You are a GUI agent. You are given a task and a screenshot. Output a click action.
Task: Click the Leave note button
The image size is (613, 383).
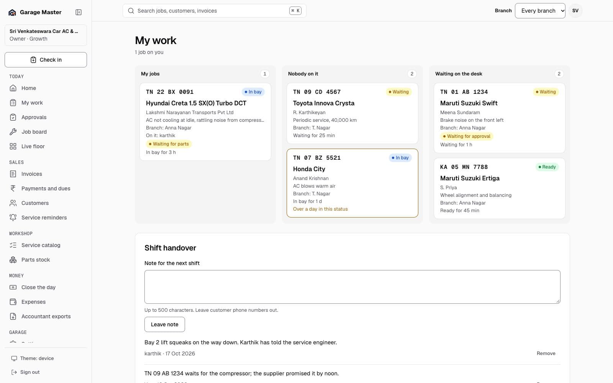[x=165, y=324]
